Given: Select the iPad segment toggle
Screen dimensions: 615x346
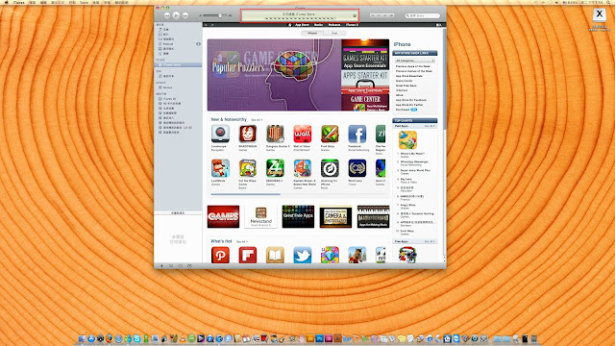Looking at the screenshot, I should 334,34.
